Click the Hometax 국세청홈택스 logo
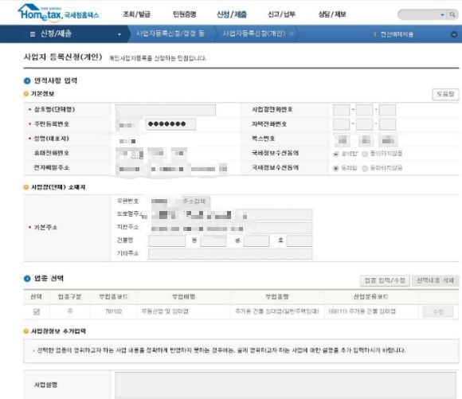Screen dimensions: 462x399 [58, 13]
